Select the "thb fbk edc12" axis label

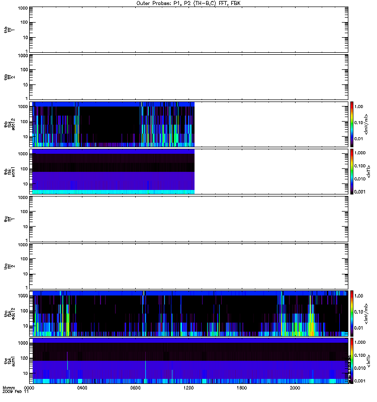point(10,124)
